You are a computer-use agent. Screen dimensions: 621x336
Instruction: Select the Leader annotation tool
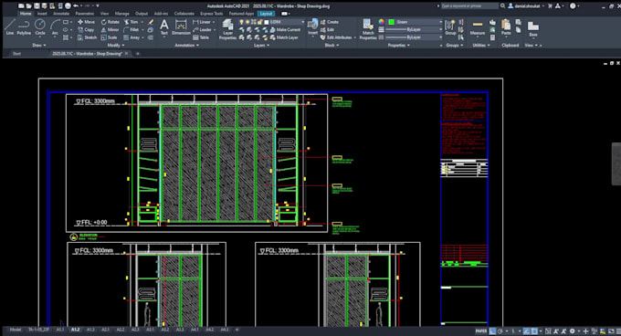coord(203,30)
